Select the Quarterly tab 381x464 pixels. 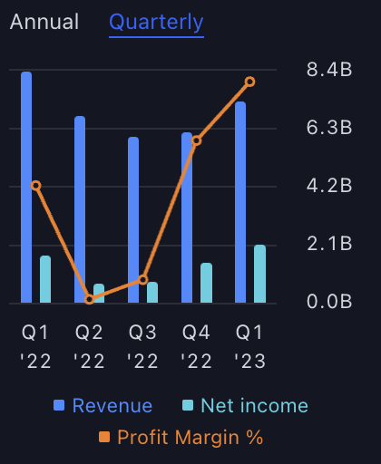pos(156,23)
